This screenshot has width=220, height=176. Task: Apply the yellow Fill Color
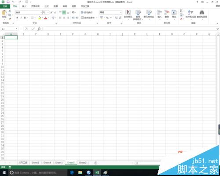[40, 18]
